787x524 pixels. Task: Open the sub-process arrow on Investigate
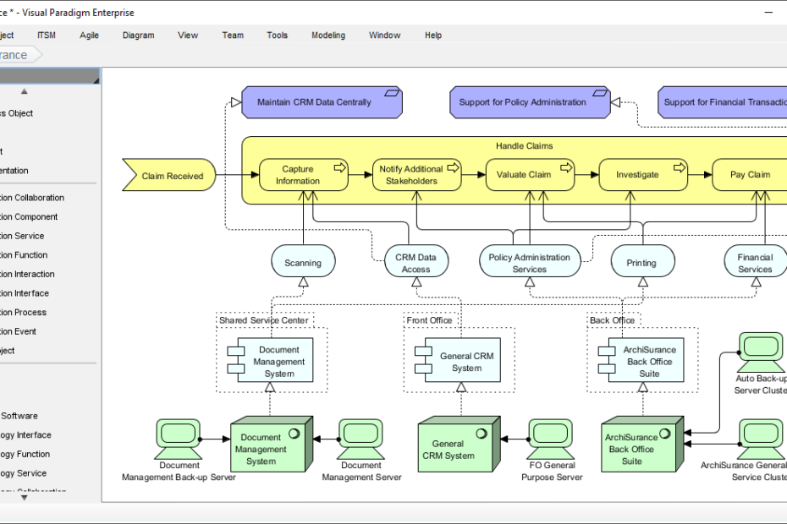[x=678, y=166]
